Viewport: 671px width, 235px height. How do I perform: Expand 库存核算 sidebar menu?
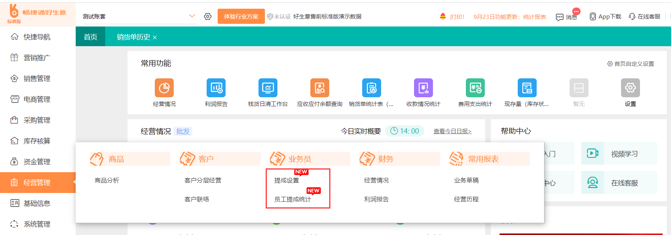click(37, 141)
